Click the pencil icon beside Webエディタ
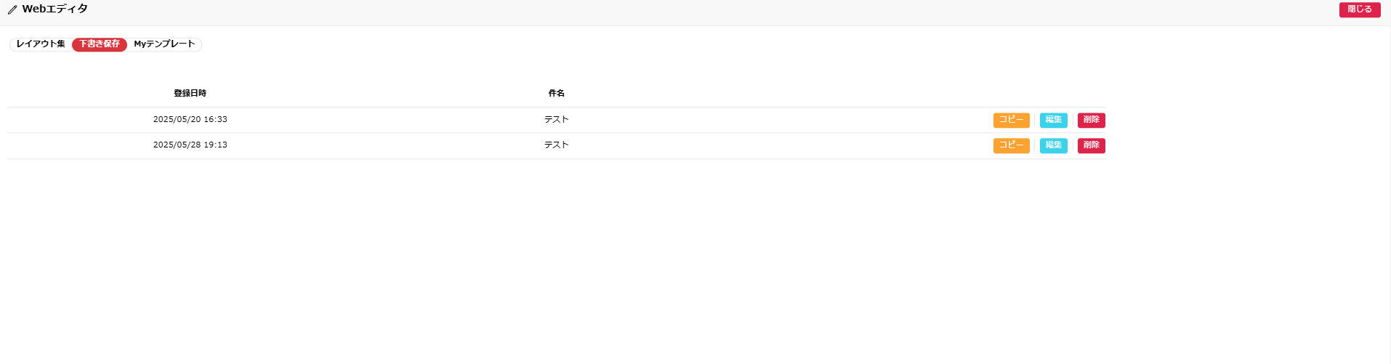 [x=12, y=10]
